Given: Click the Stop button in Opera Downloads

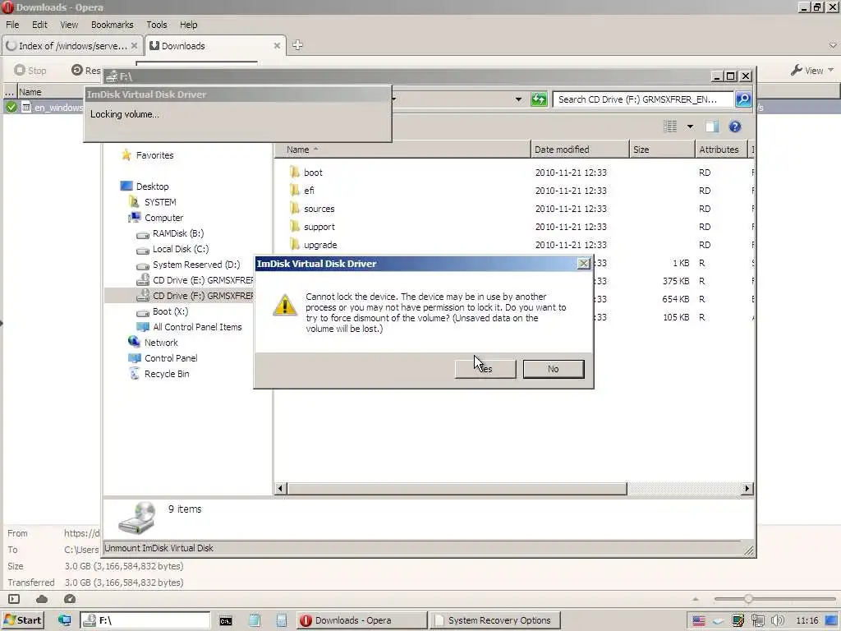Looking at the screenshot, I should [x=30, y=71].
